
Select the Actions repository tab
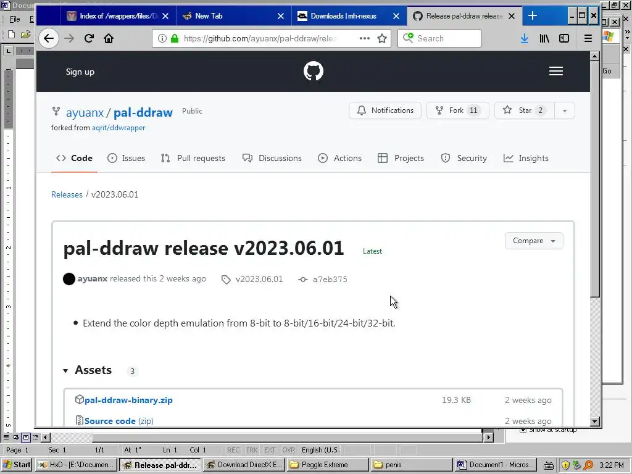pos(340,158)
